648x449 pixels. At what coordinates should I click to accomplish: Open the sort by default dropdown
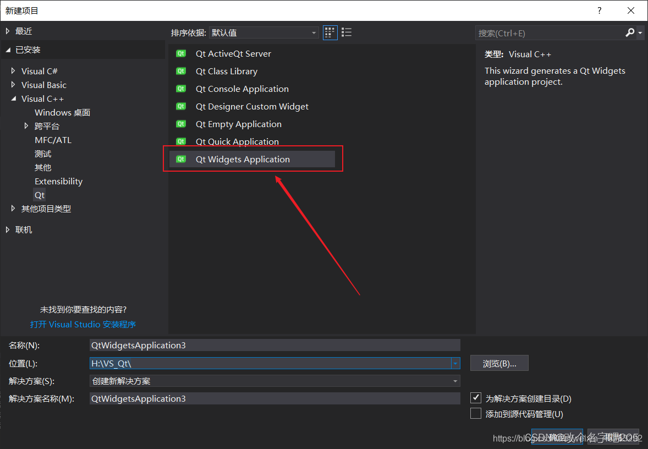tap(263, 32)
